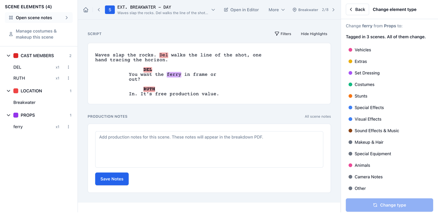Select Breakwater in location list
Image resolution: width=438 pixels, height=219 pixels.
(24, 103)
